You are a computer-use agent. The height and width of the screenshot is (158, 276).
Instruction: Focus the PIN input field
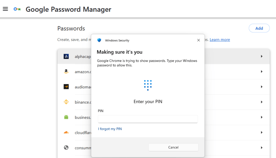148,119
